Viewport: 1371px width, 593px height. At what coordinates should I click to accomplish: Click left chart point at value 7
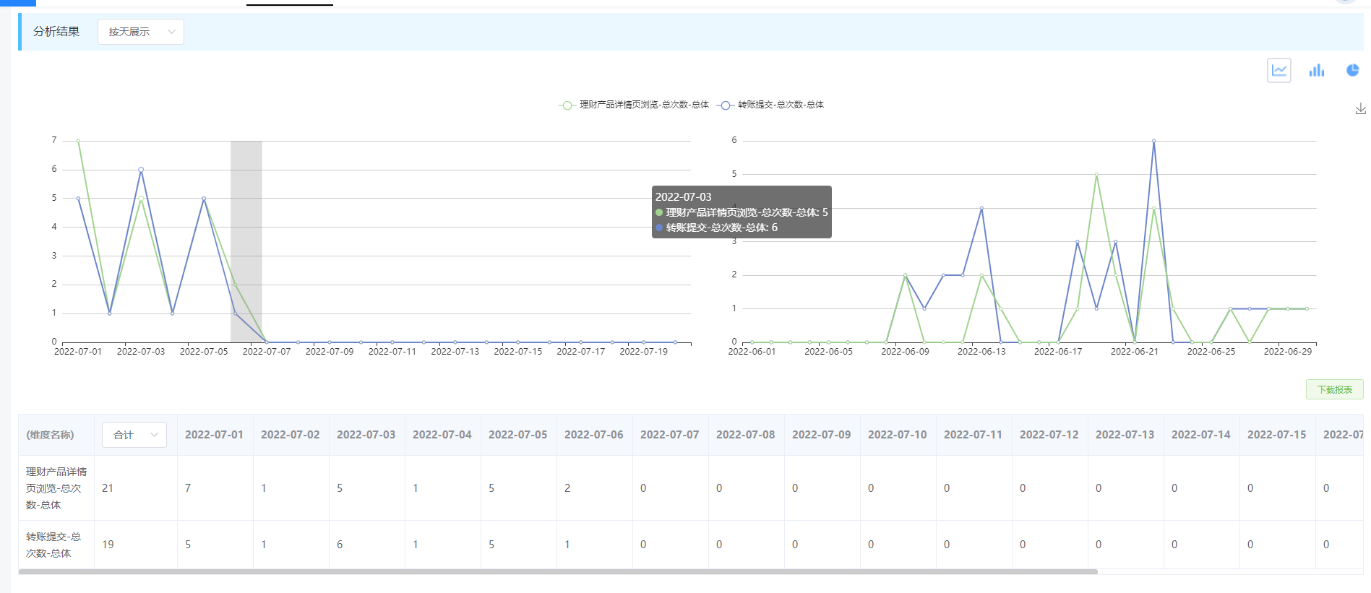tap(78, 141)
